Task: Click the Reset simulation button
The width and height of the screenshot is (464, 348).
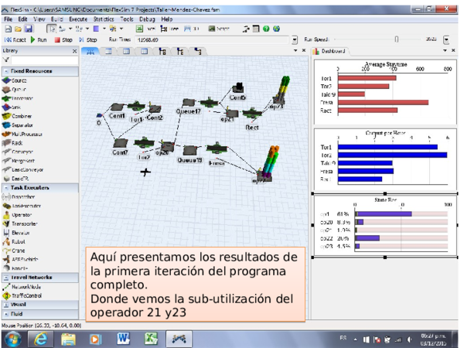Action: [15, 39]
